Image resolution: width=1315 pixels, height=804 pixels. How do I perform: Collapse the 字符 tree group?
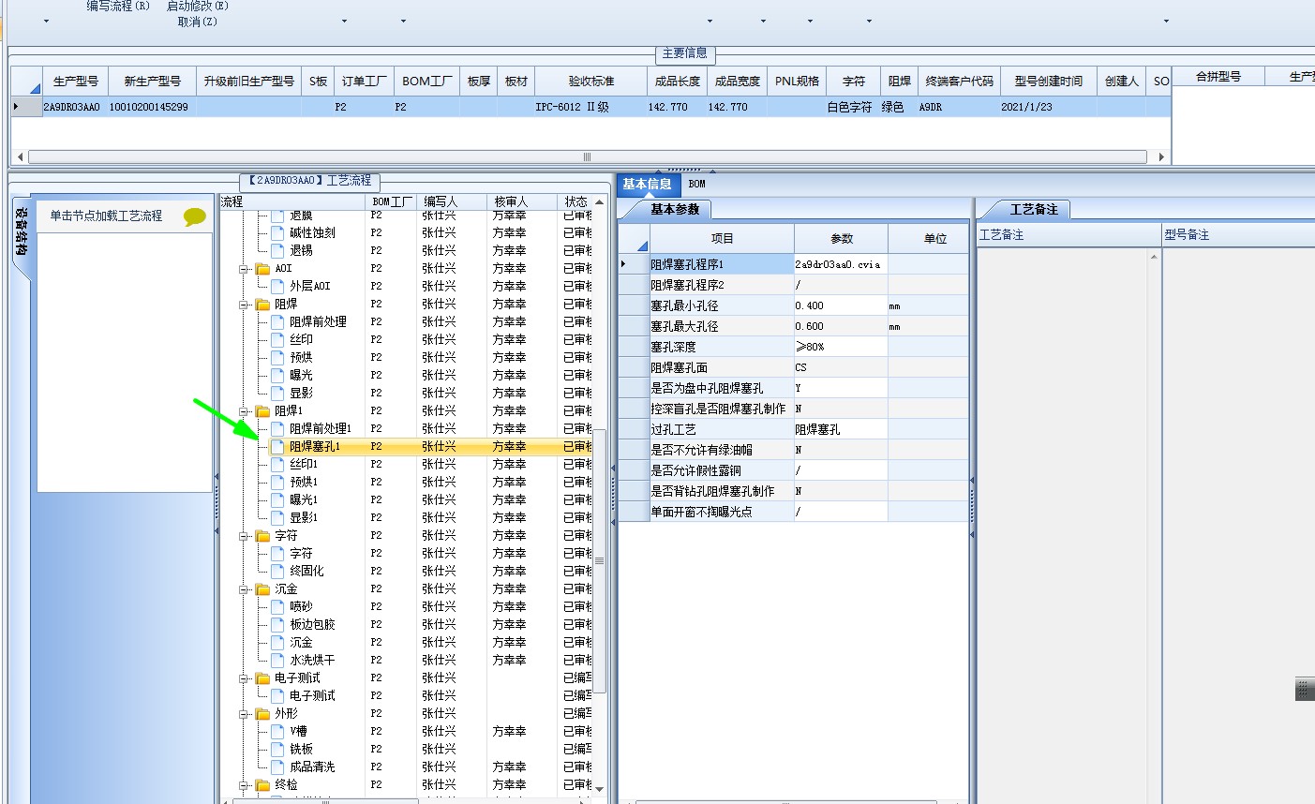[x=245, y=537]
